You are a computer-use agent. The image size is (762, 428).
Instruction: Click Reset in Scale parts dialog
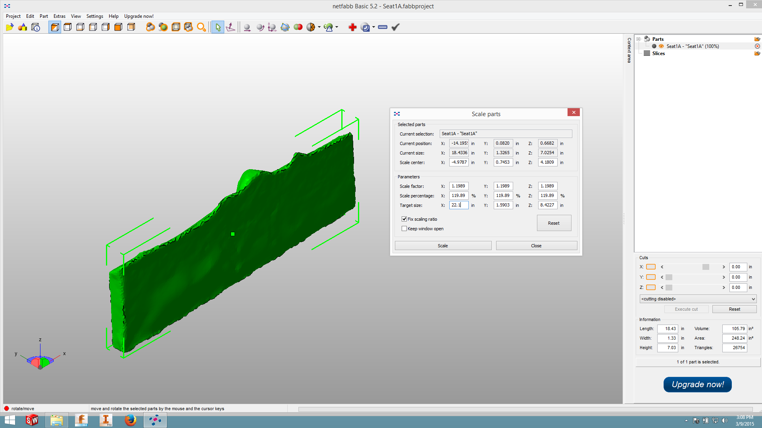[x=554, y=223]
